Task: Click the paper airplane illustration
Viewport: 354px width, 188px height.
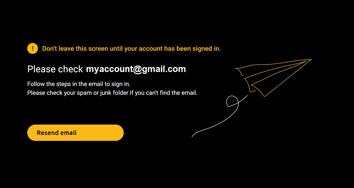Action: coord(273,78)
